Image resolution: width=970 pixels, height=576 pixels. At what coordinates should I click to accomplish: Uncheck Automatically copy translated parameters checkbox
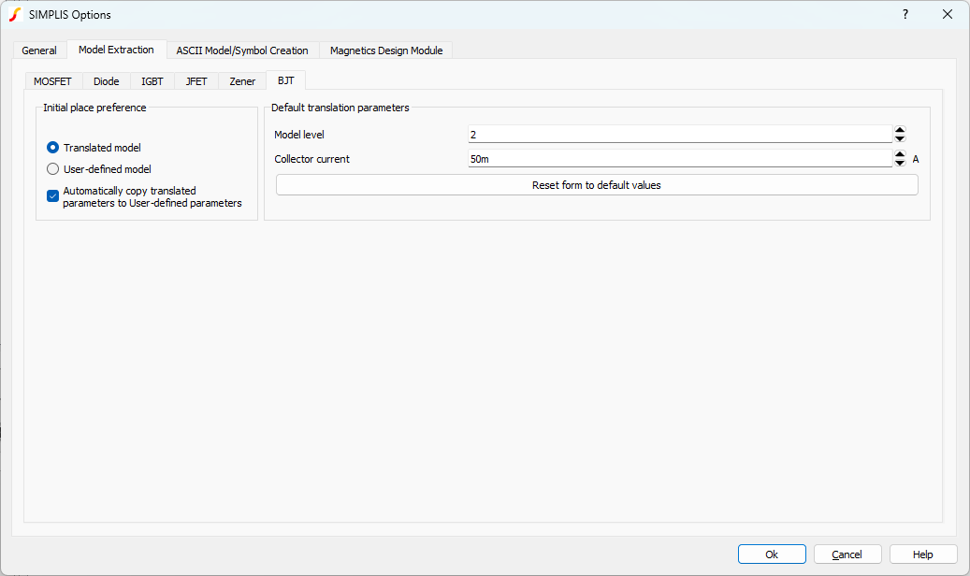(53, 196)
